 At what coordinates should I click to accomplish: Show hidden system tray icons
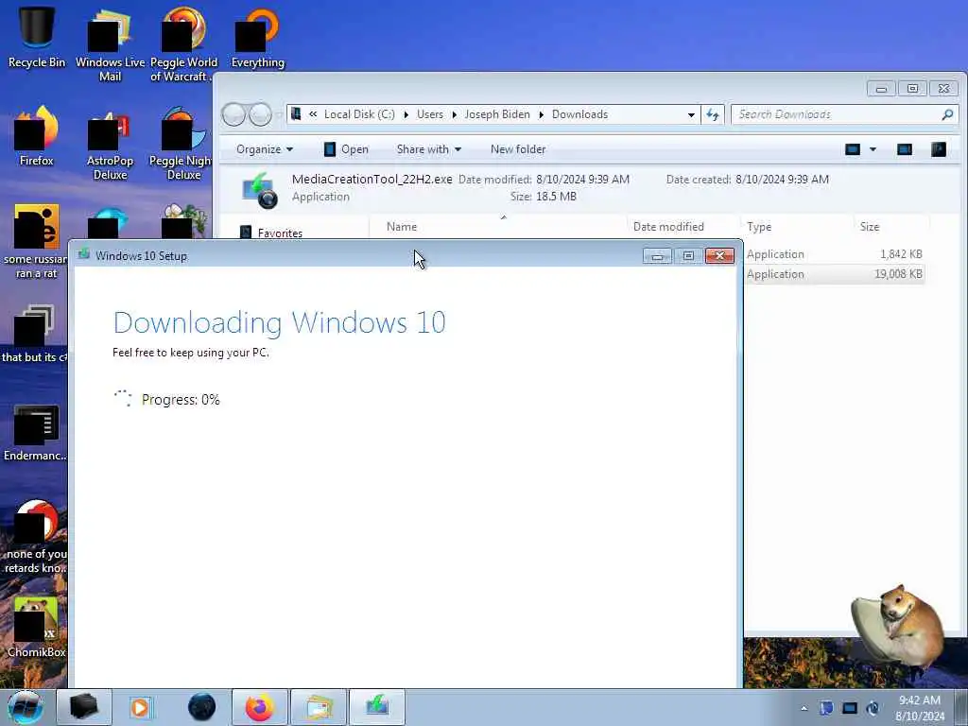[804, 708]
